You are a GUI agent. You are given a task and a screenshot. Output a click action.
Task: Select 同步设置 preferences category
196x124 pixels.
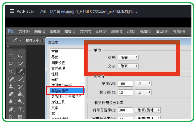tap(58, 63)
